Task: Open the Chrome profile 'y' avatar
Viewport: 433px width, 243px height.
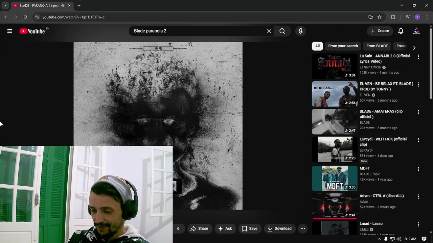Action: click(417, 17)
